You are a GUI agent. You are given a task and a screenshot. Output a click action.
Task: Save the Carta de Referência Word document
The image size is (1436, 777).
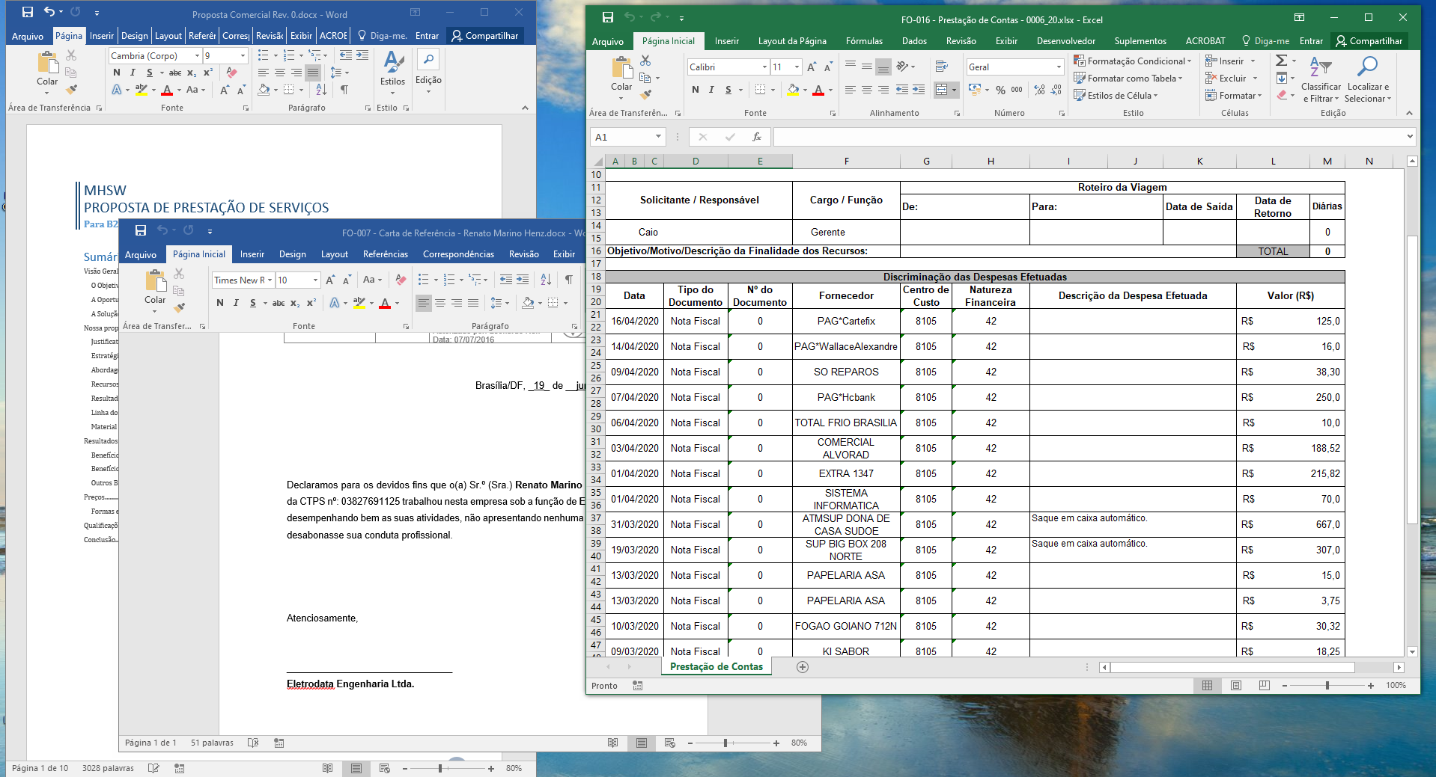(x=141, y=230)
